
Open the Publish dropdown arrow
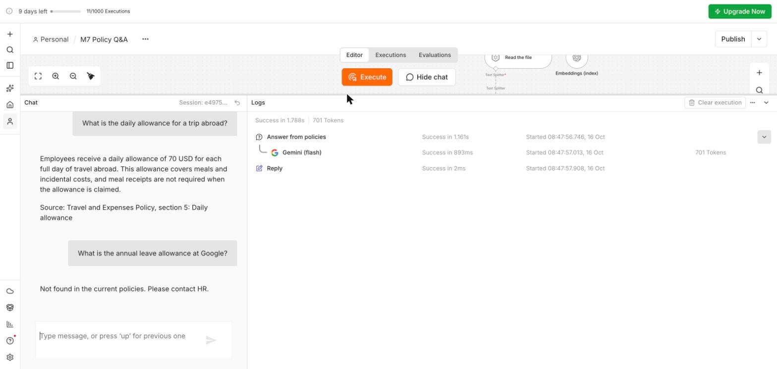(759, 39)
